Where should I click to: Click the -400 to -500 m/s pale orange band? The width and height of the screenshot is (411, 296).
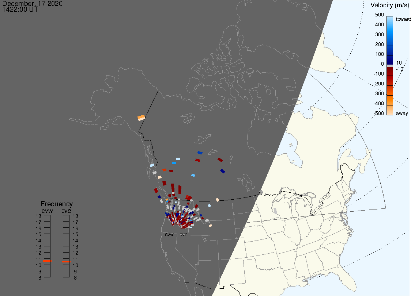click(x=390, y=110)
